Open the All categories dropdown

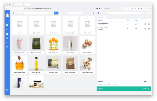coord(71,13)
